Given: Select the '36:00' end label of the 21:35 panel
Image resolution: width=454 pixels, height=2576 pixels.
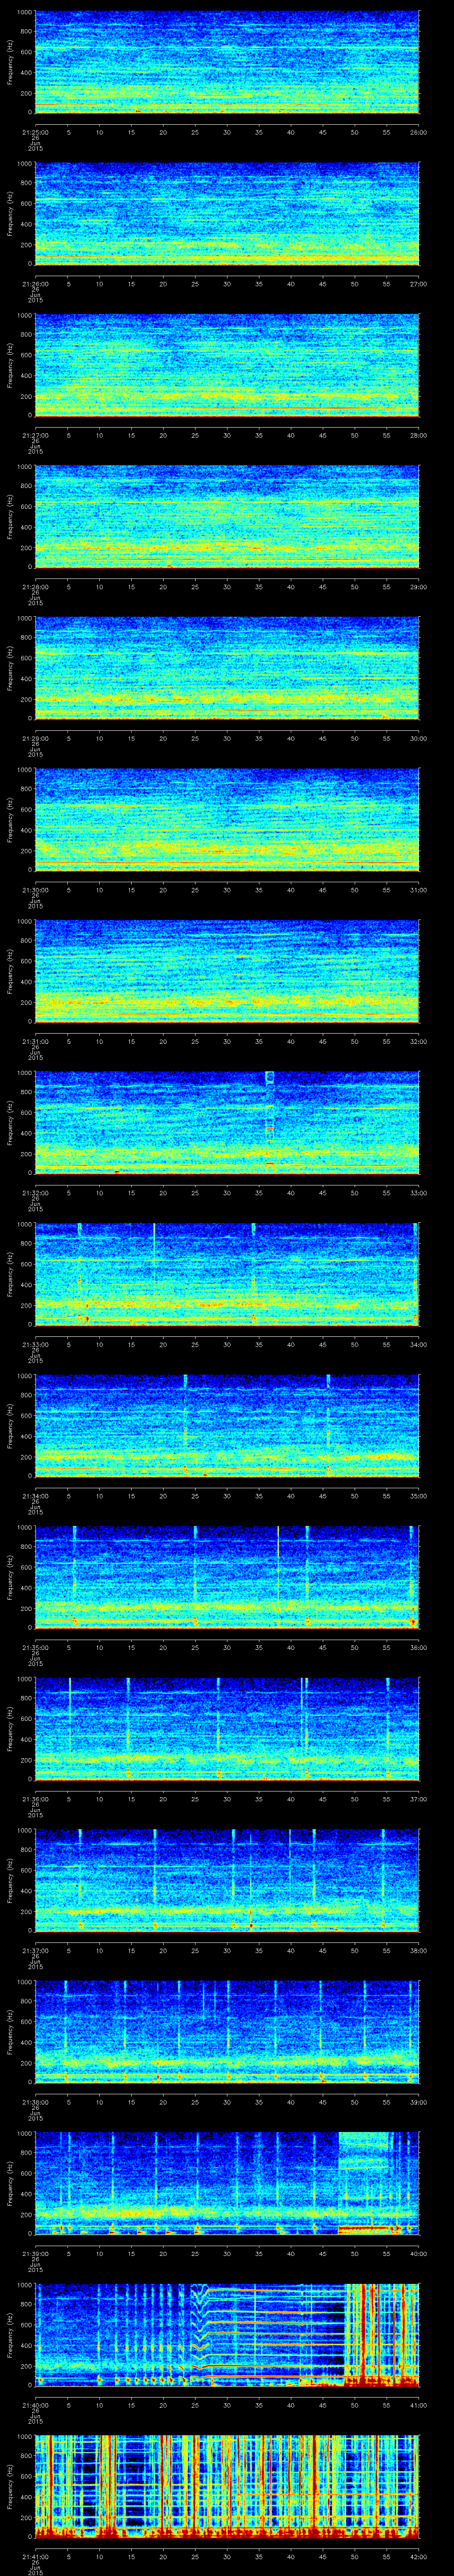Looking at the screenshot, I should point(419,1647).
